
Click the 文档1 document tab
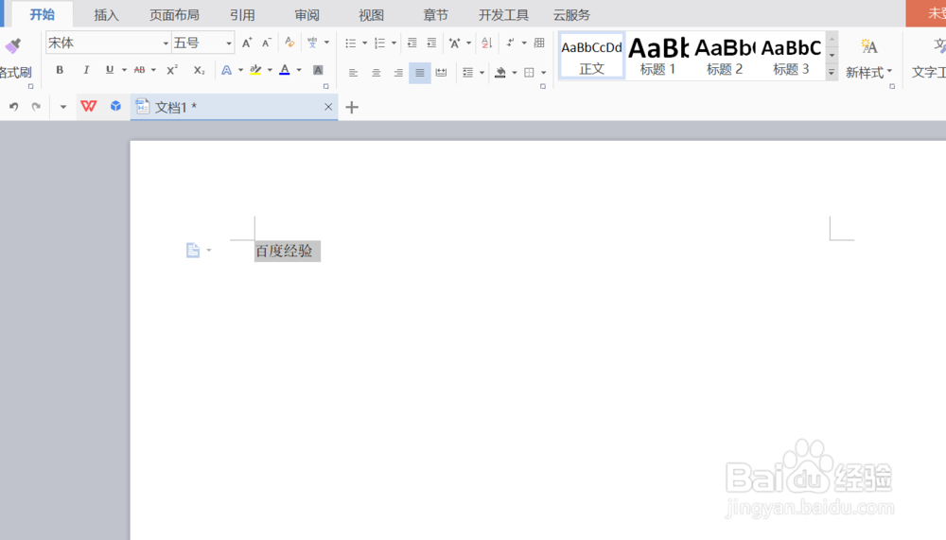pyautogui.click(x=234, y=107)
